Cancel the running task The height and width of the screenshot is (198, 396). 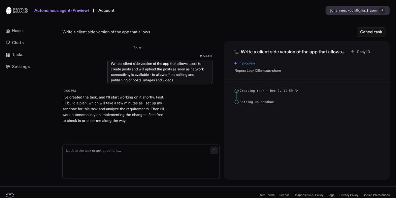tap(371, 32)
